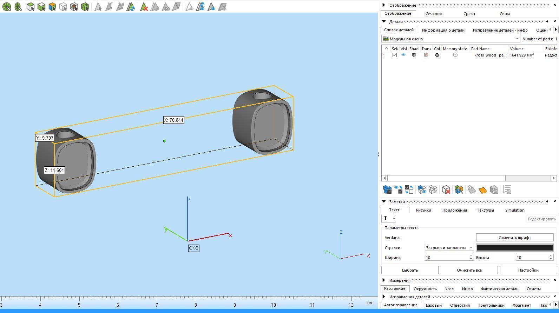Screen dimensions: 559x313
Task: Click the color dot in kross_wood part row
Action: click(437, 55)
